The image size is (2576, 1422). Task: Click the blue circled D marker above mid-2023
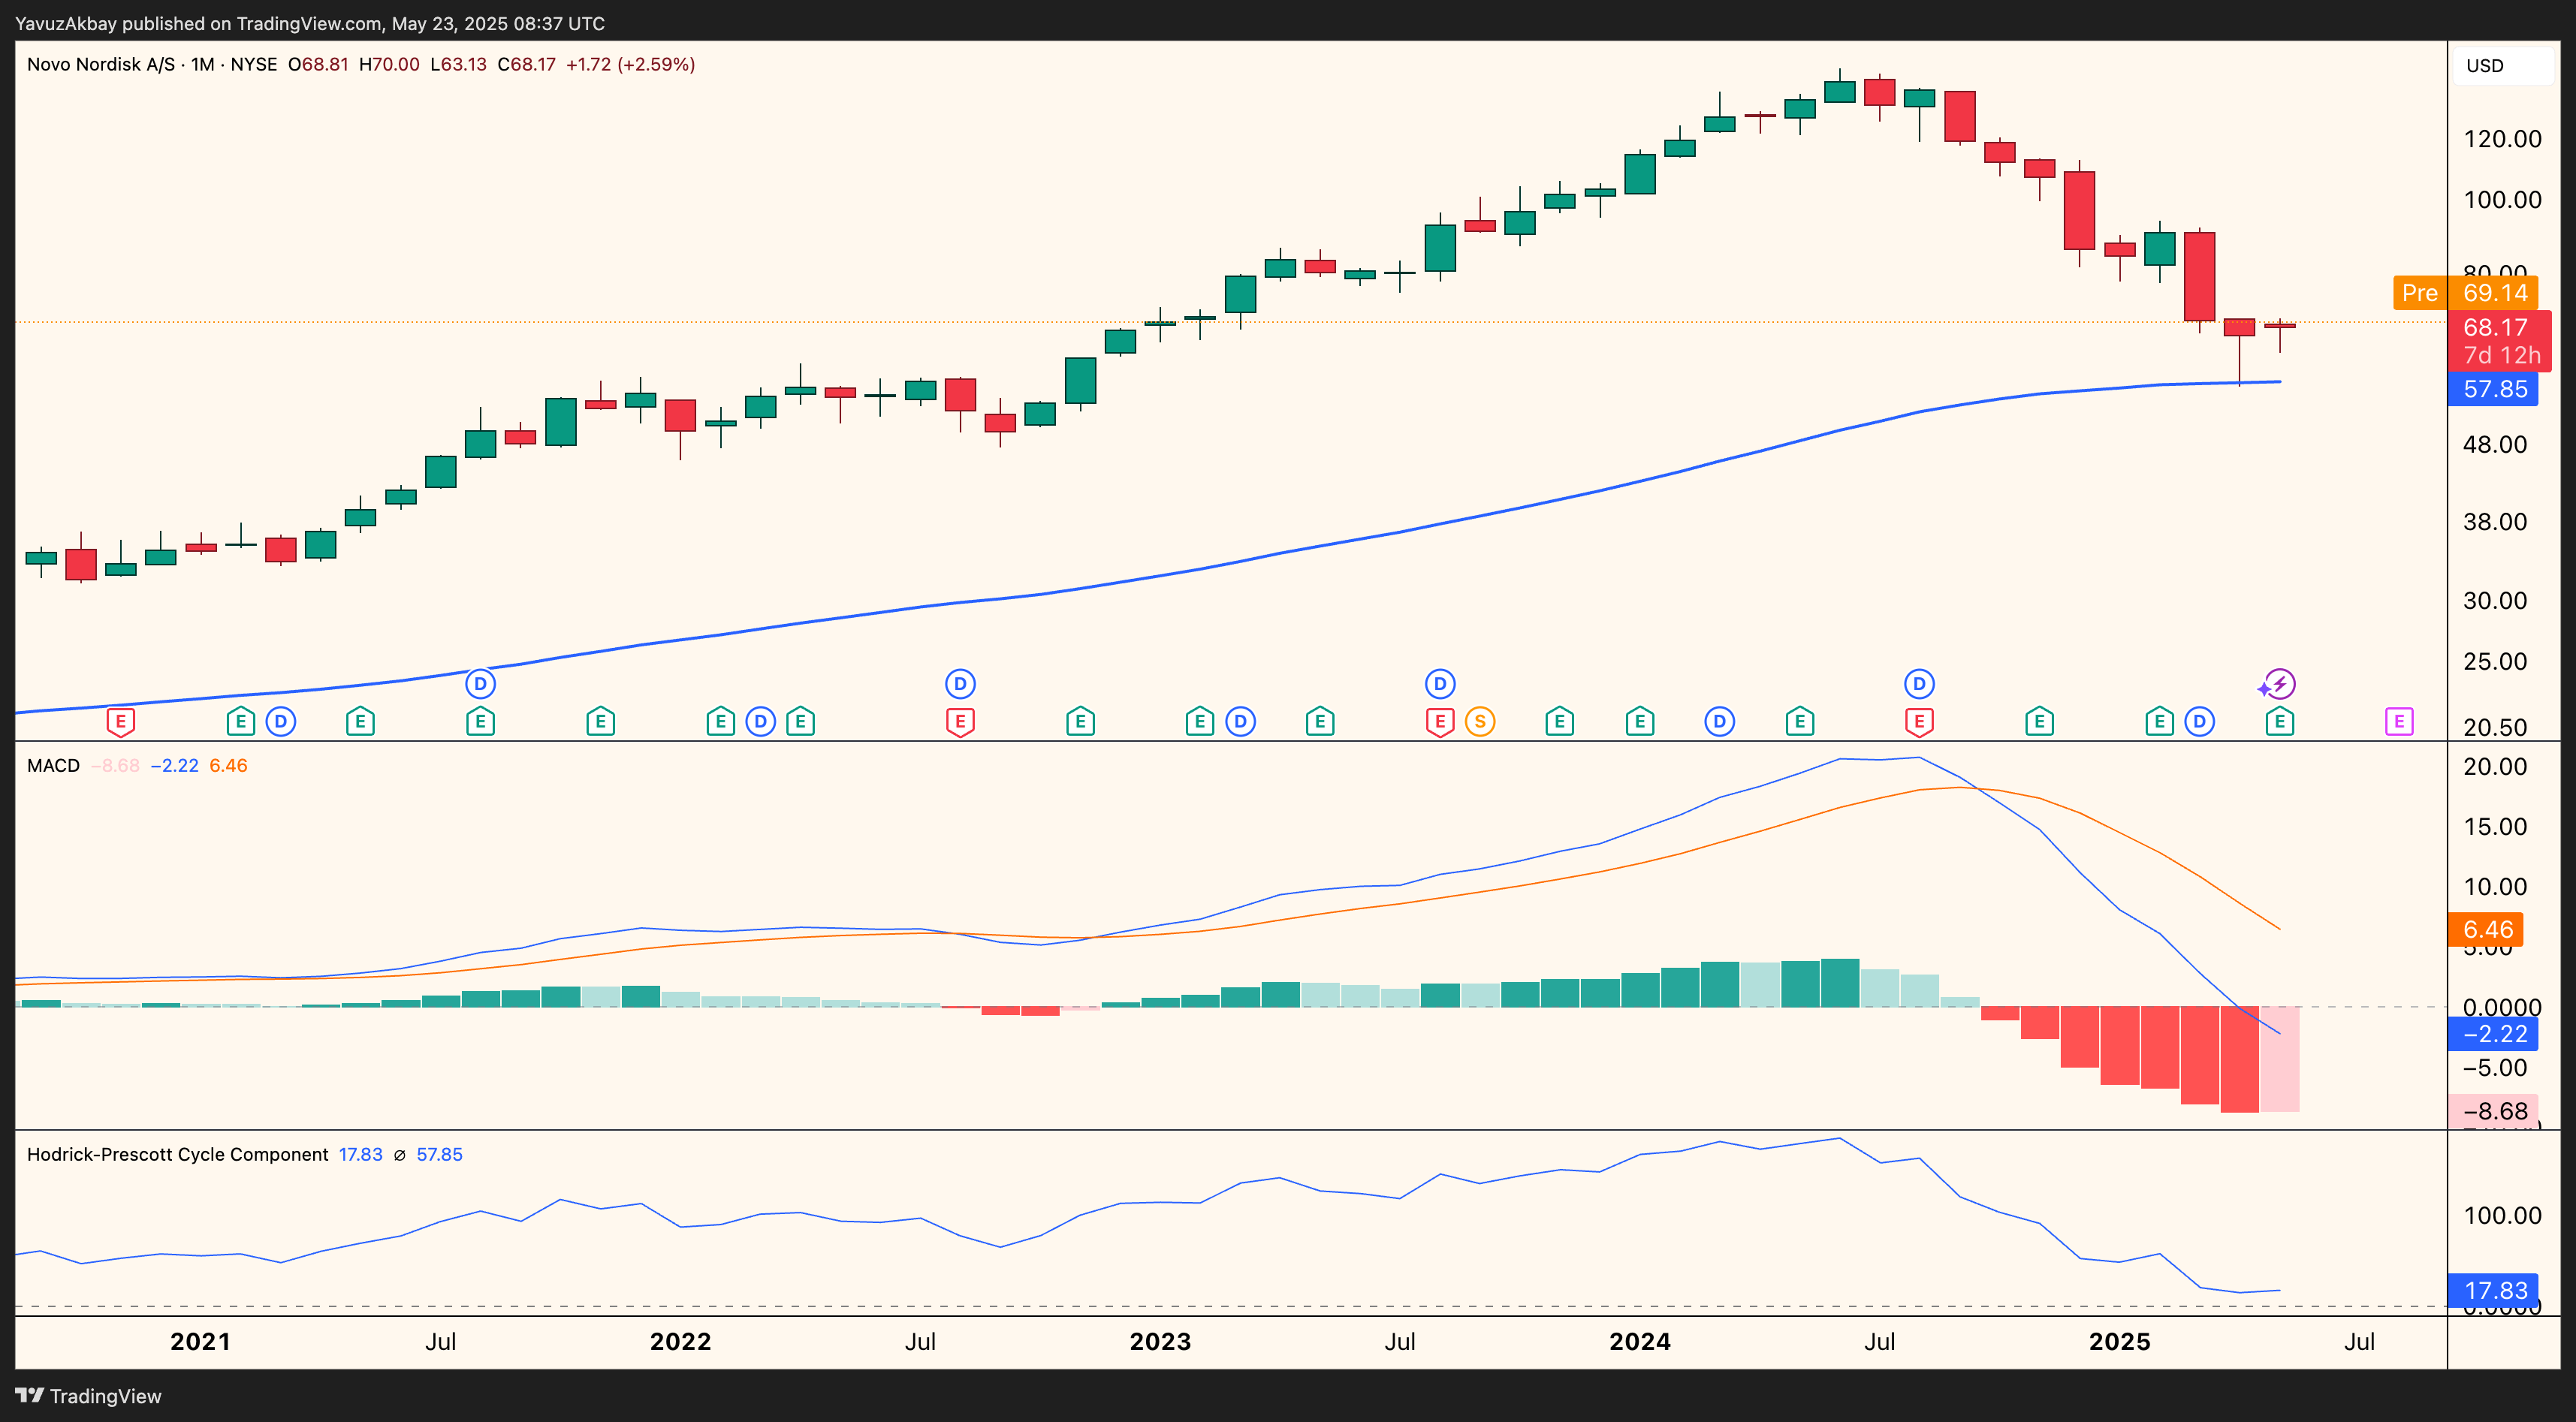click(x=1438, y=684)
